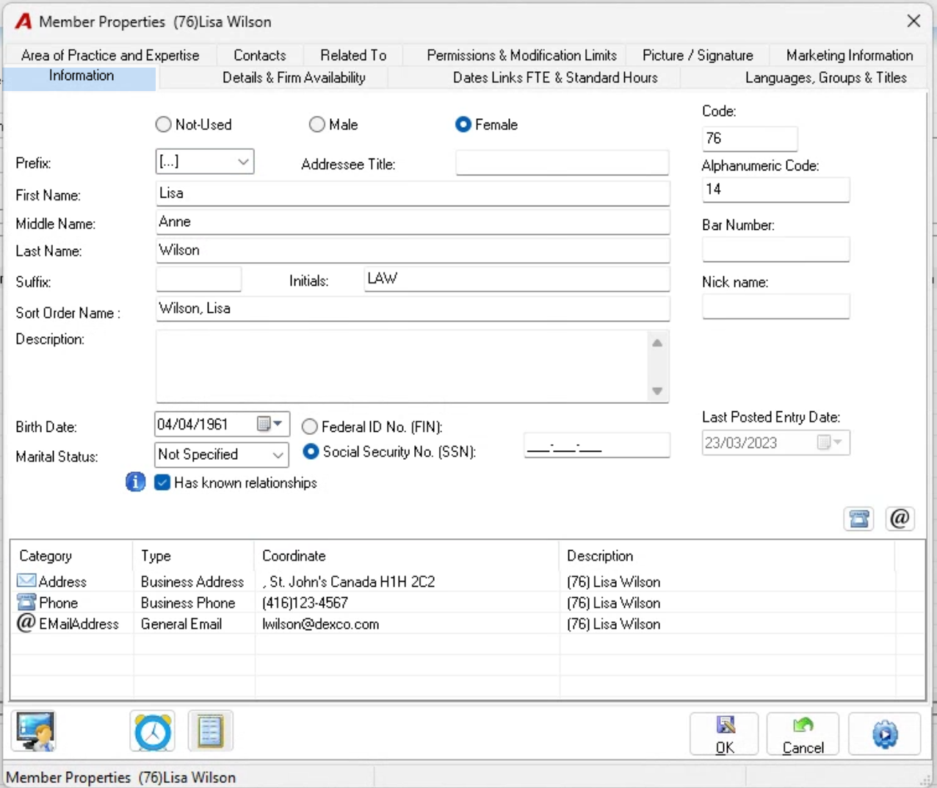The width and height of the screenshot is (937, 788).
Task: Click the Description box scroll up arrow
Action: 657,343
